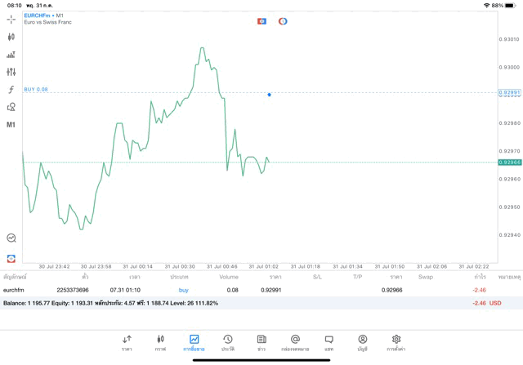
Task: Open the indicators function (f) icon
Action: point(11,90)
